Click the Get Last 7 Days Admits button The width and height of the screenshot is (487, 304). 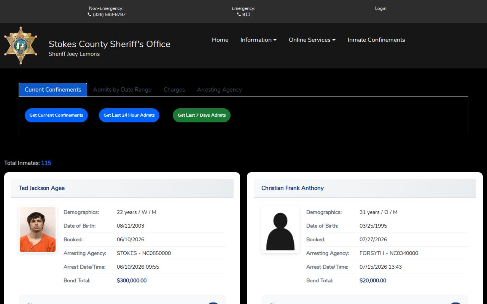coord(202,115)
